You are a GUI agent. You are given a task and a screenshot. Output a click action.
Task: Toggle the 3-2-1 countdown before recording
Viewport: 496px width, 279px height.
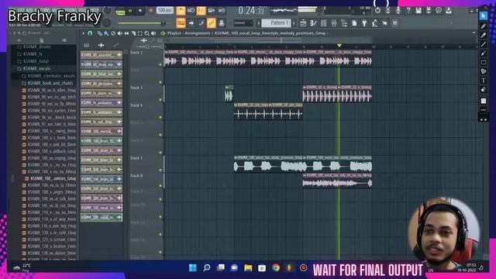201,11
